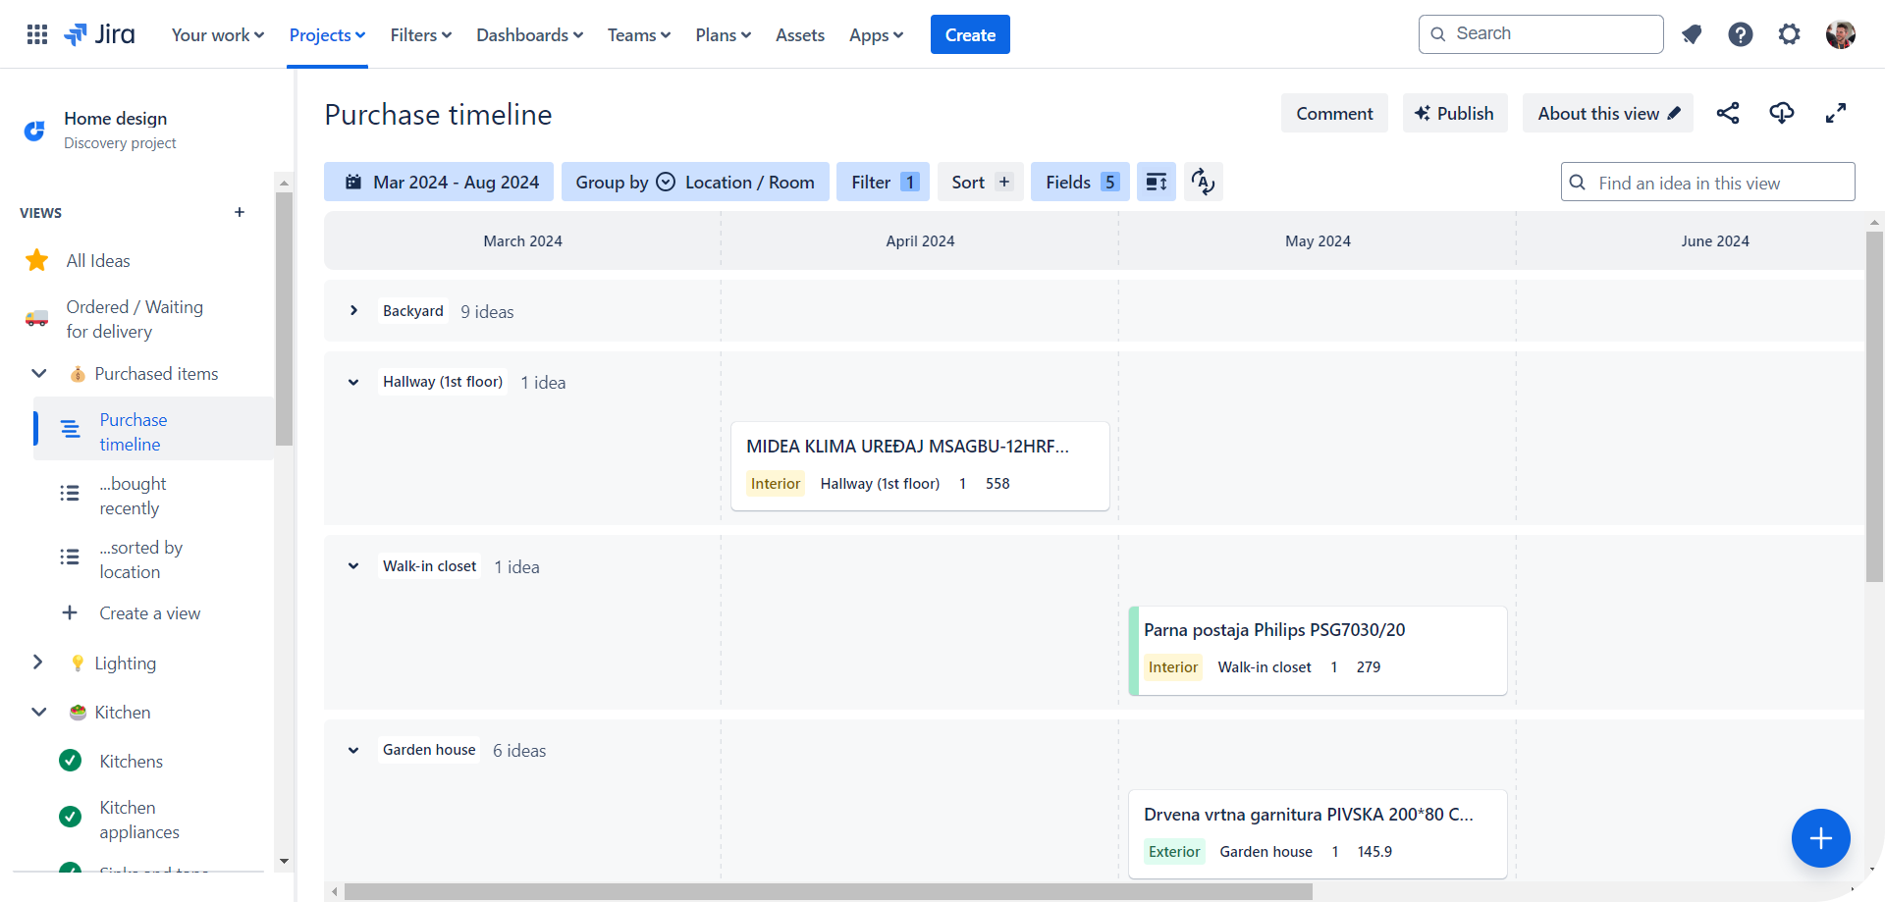Open the app switcher grid icon
The height and width of the screenshot is (902, 1885).
(37, 34)
